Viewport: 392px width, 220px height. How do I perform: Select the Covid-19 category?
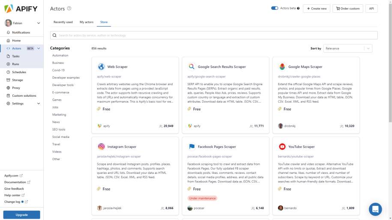[58, 70]
